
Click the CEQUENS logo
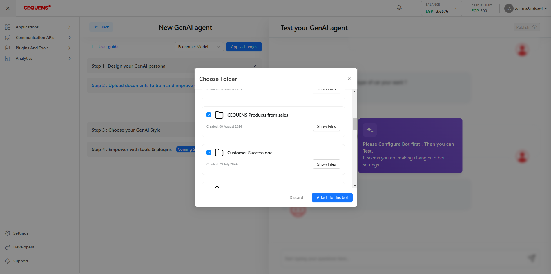37,8
